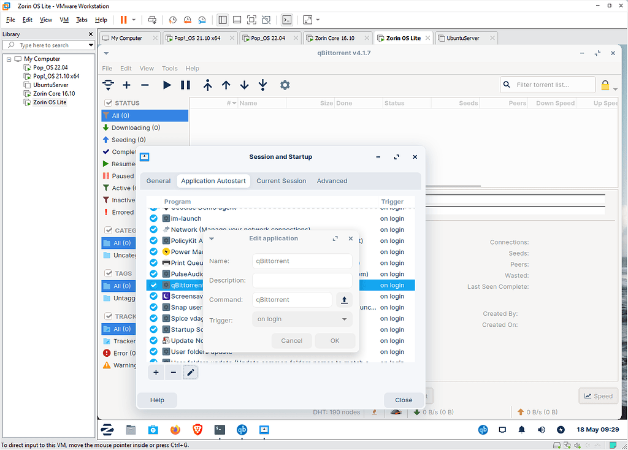This screenshot has width=628, height=450.
Task: Click the volume icon in Zorin panel
Action: point(541,430)
